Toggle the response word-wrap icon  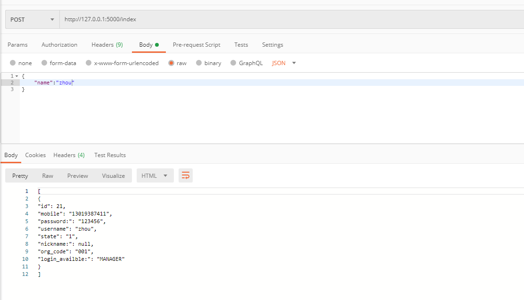186,175
